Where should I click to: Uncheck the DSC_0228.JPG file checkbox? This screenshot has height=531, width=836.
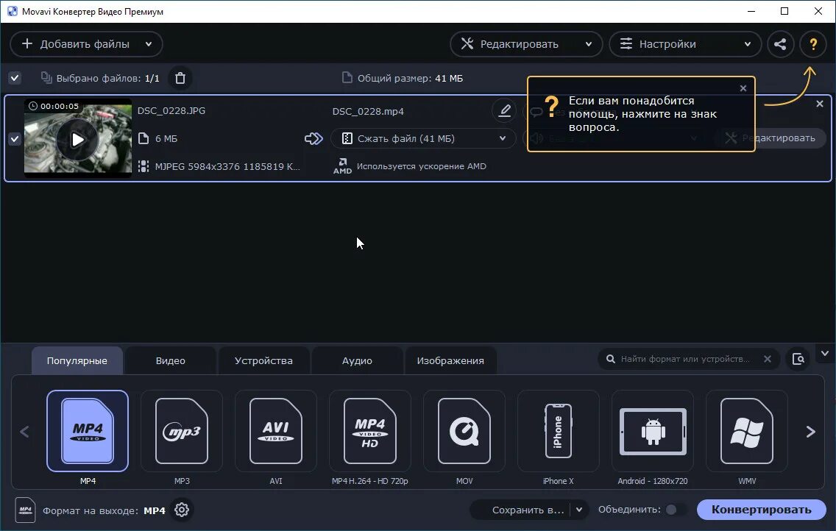(x=15, y=139)
